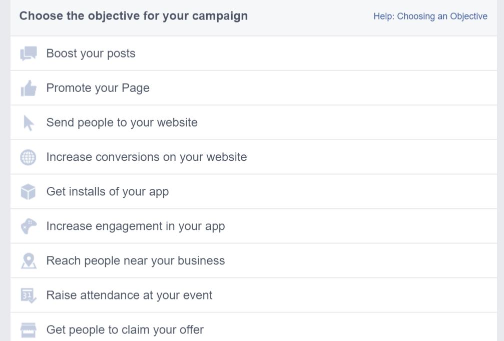Click the box icon for app installs

click(29, 192)
